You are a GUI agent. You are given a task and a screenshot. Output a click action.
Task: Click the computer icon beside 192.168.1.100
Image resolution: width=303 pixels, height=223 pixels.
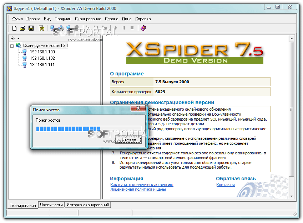pos(25,52)
